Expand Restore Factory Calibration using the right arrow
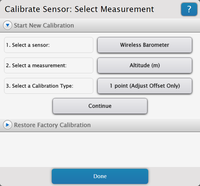The image size is (200, 186). click(8, 125)
